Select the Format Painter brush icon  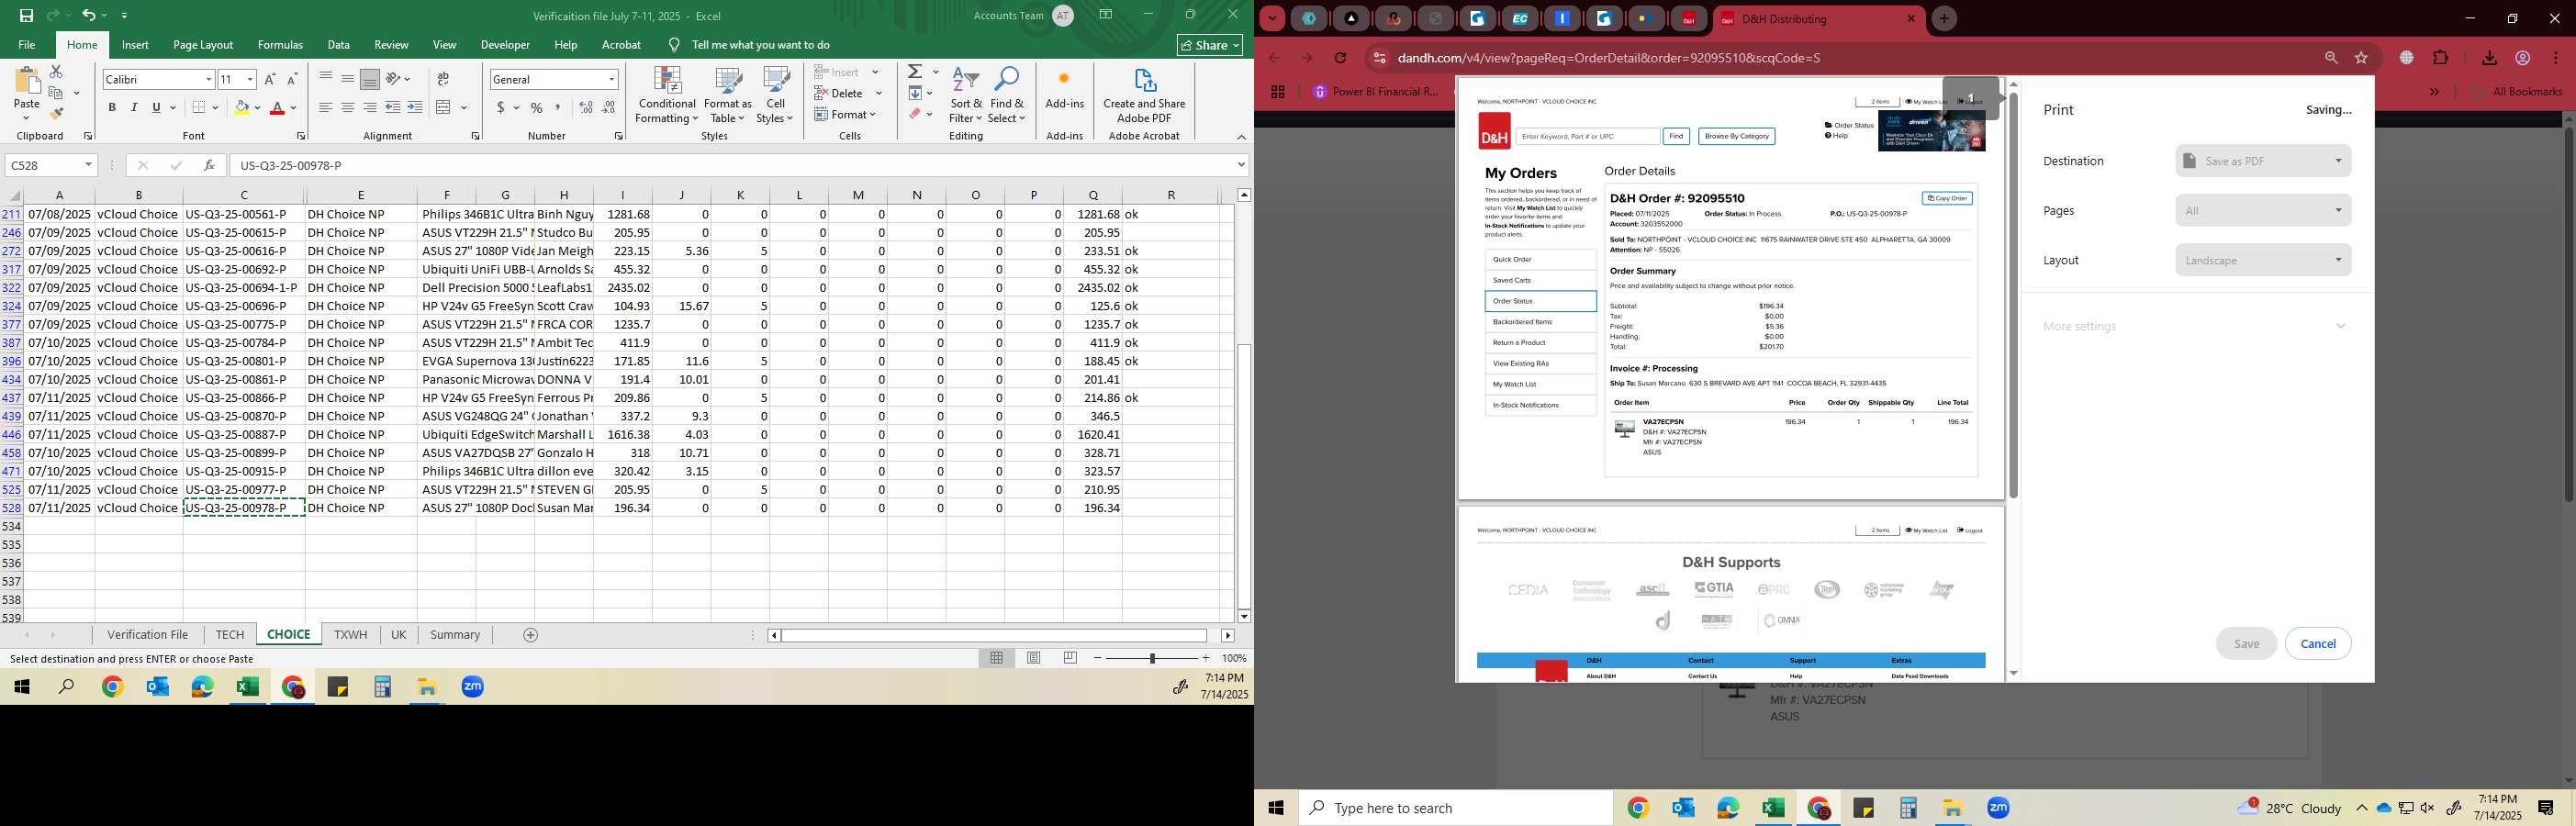[x=56, y=114]
